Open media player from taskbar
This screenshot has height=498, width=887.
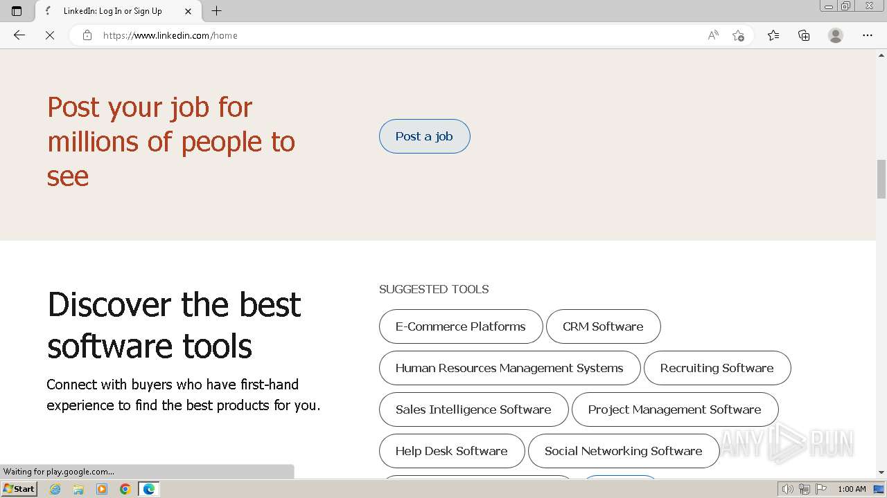pyautogui.click(x=102, y=489)
